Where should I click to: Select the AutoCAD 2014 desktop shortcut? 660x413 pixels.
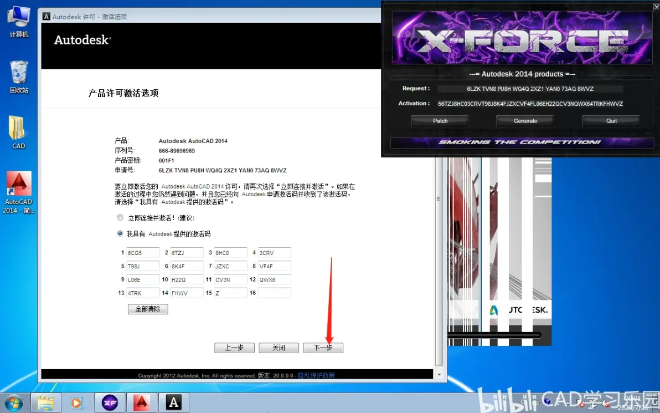tap(18, 192)
